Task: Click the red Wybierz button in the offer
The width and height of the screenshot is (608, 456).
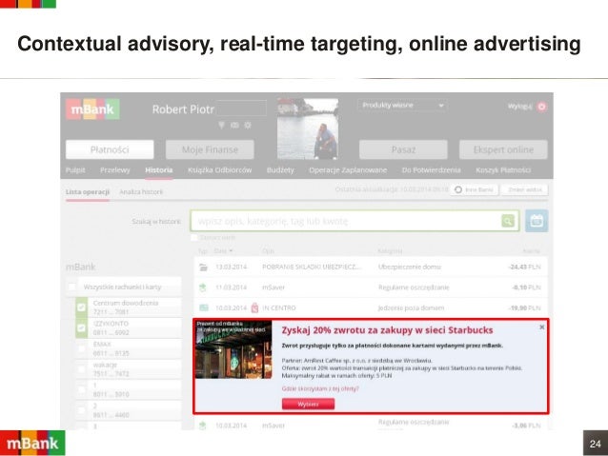Action: coord(308,404)
